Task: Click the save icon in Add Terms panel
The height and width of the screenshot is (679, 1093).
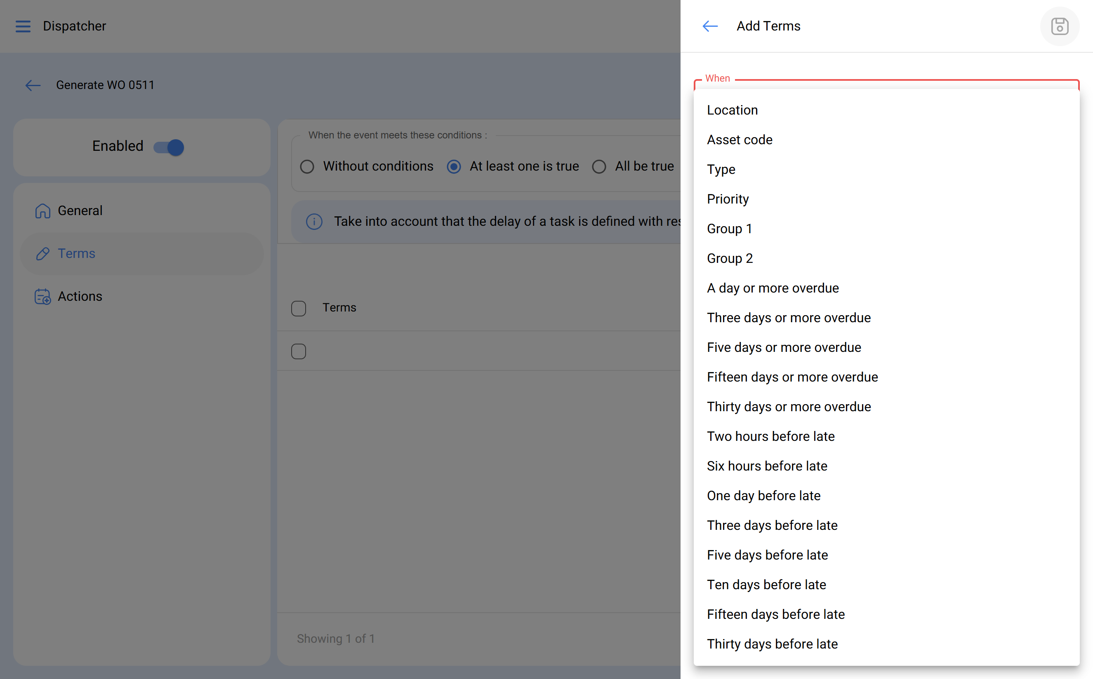Action: (x=1059, y=26)
